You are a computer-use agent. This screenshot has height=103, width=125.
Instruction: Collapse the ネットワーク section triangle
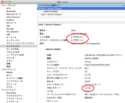2,70
